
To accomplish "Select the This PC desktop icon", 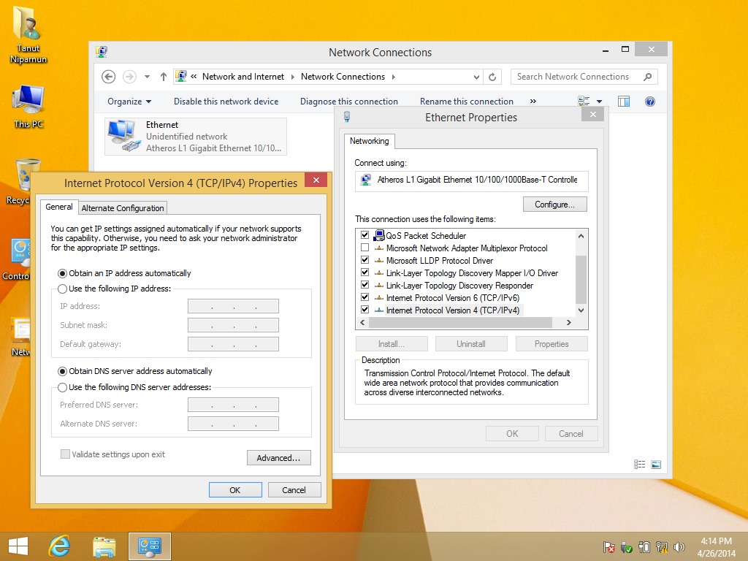I will (28, 107).
